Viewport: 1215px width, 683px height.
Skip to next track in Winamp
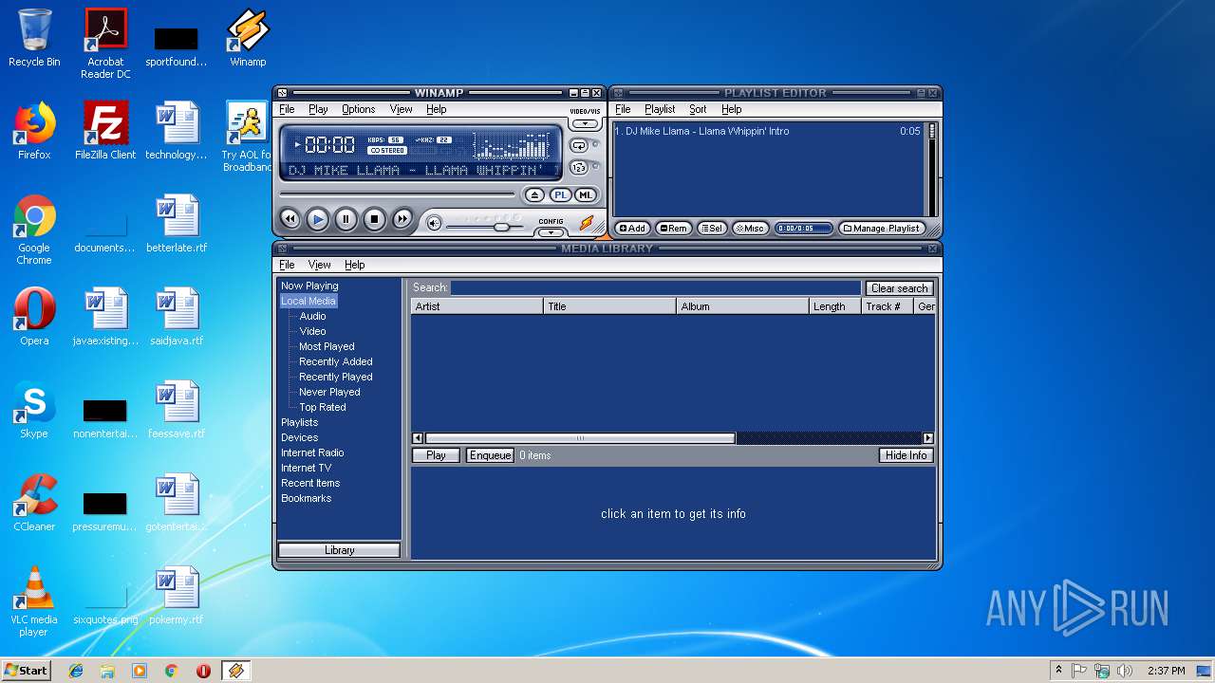pos(402,220)
